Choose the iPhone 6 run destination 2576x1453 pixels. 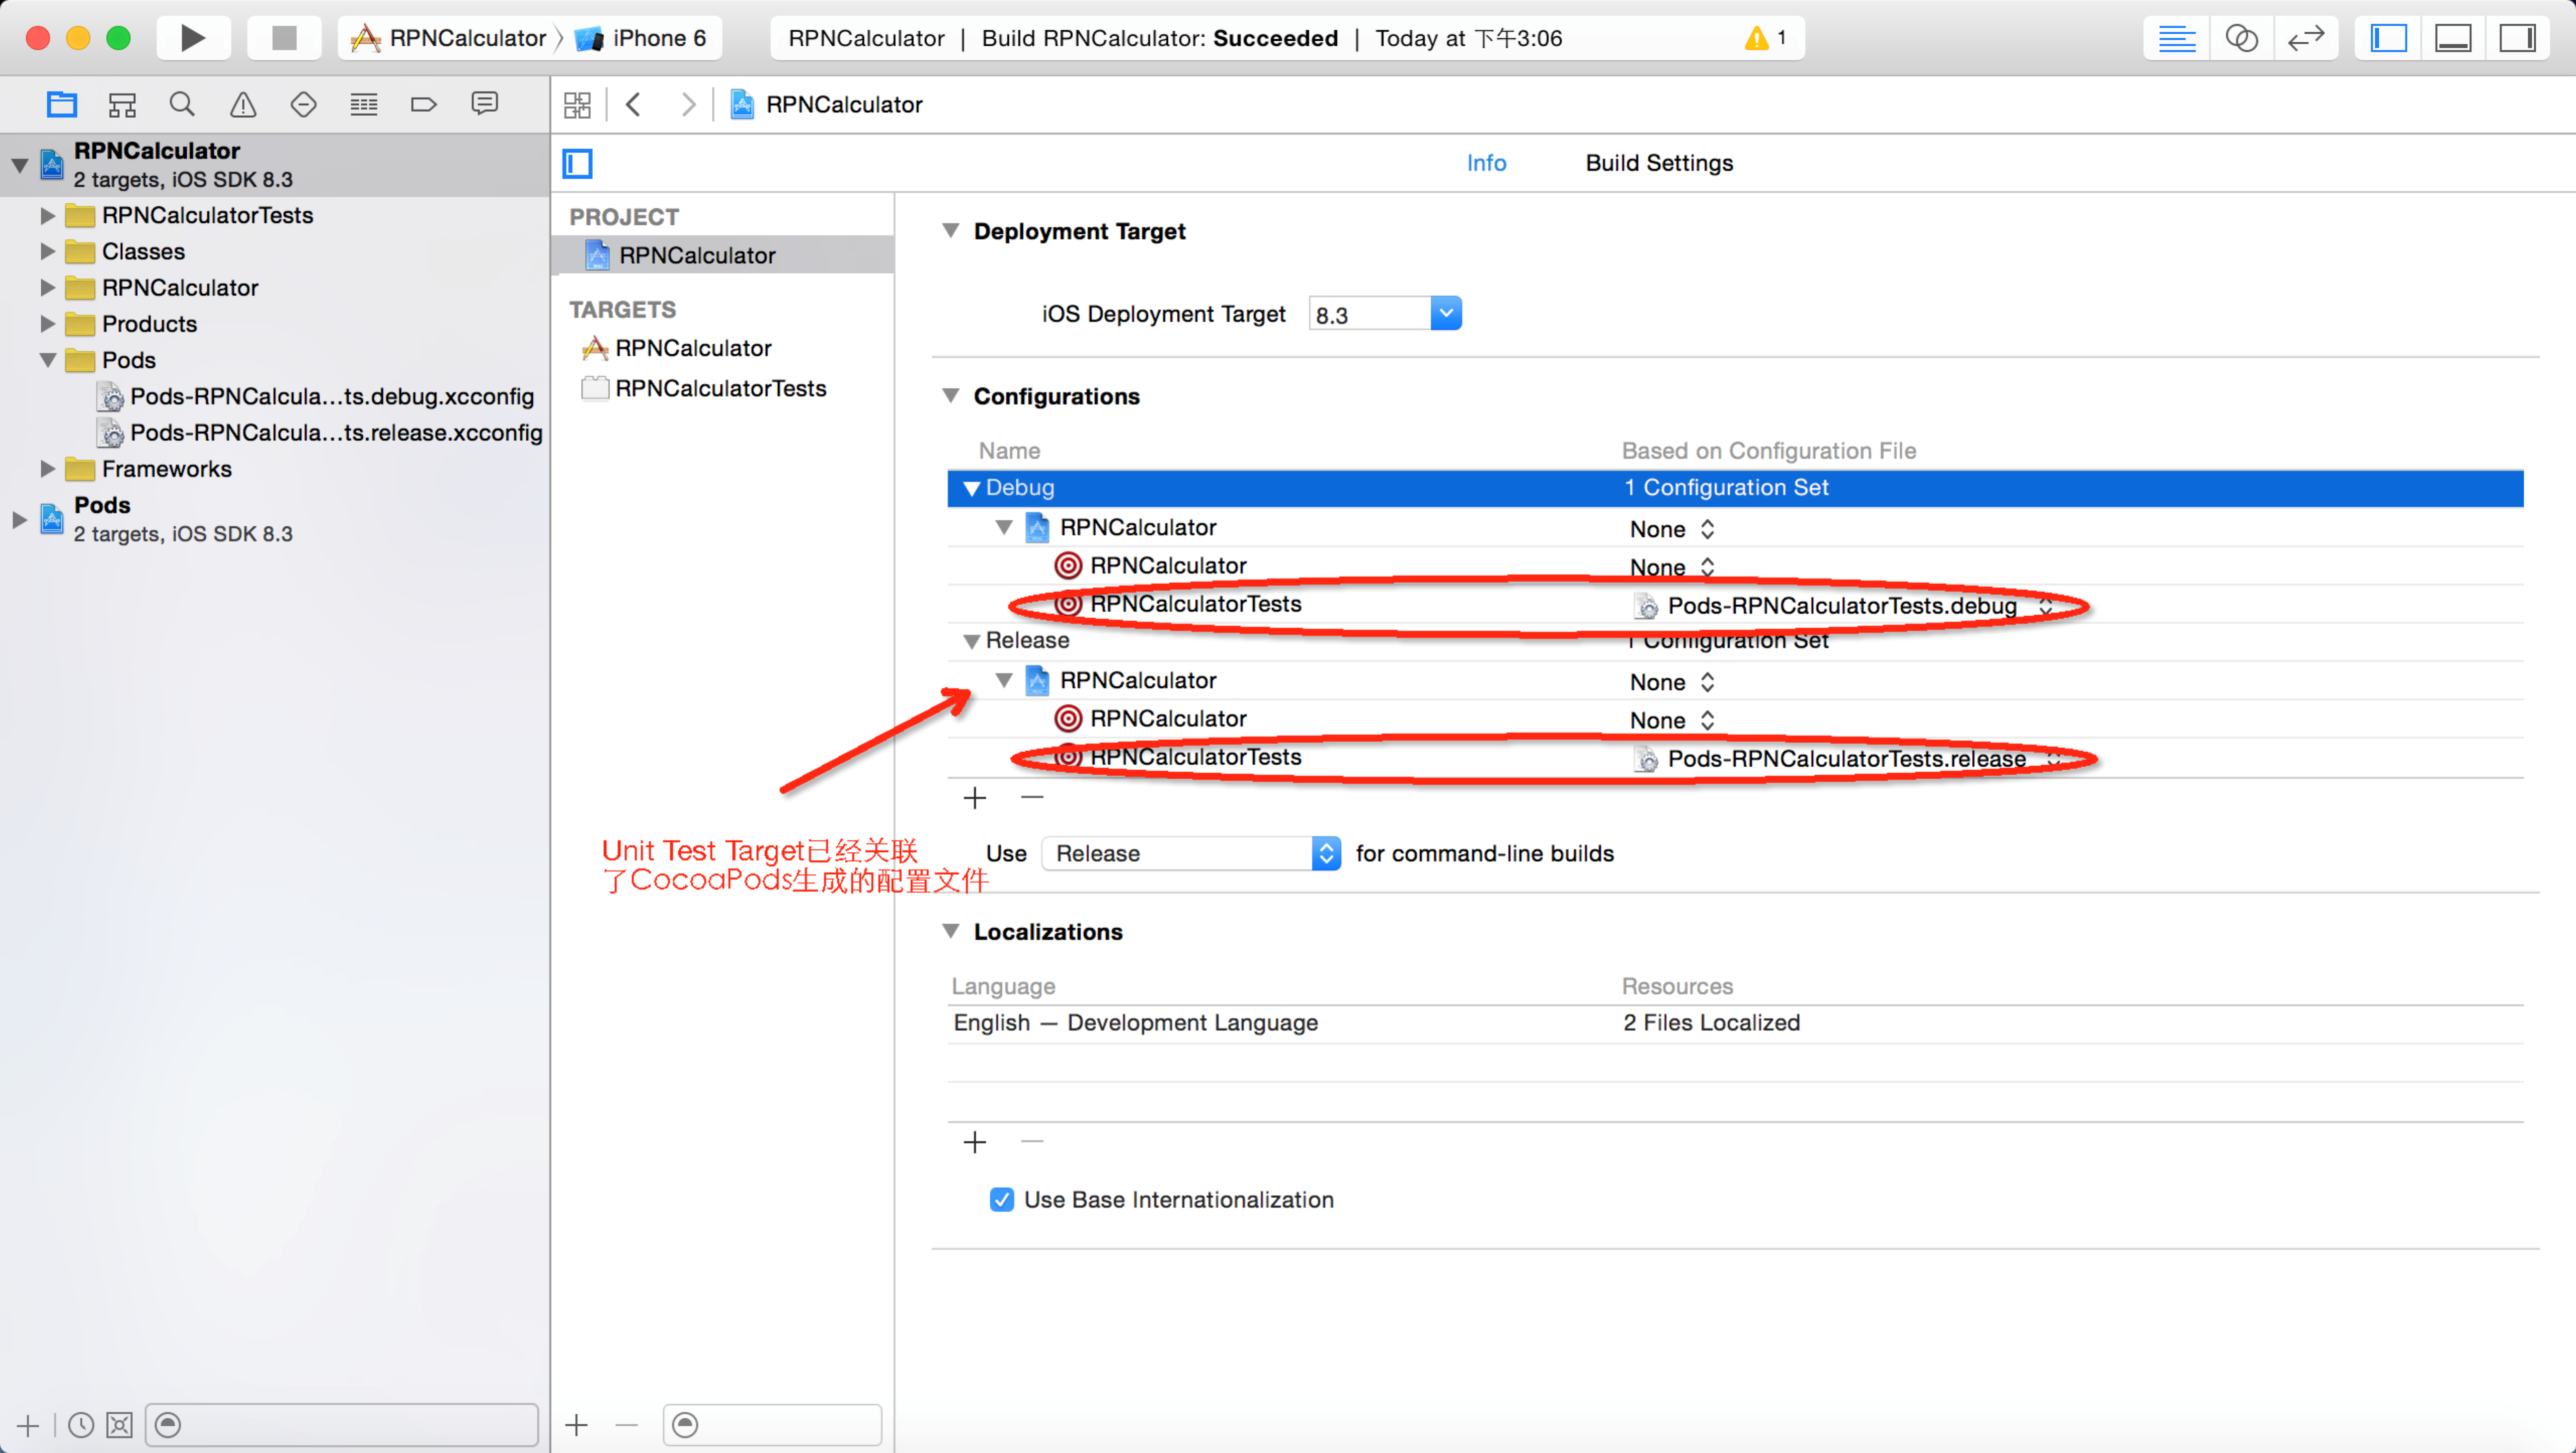coord(641,38)
